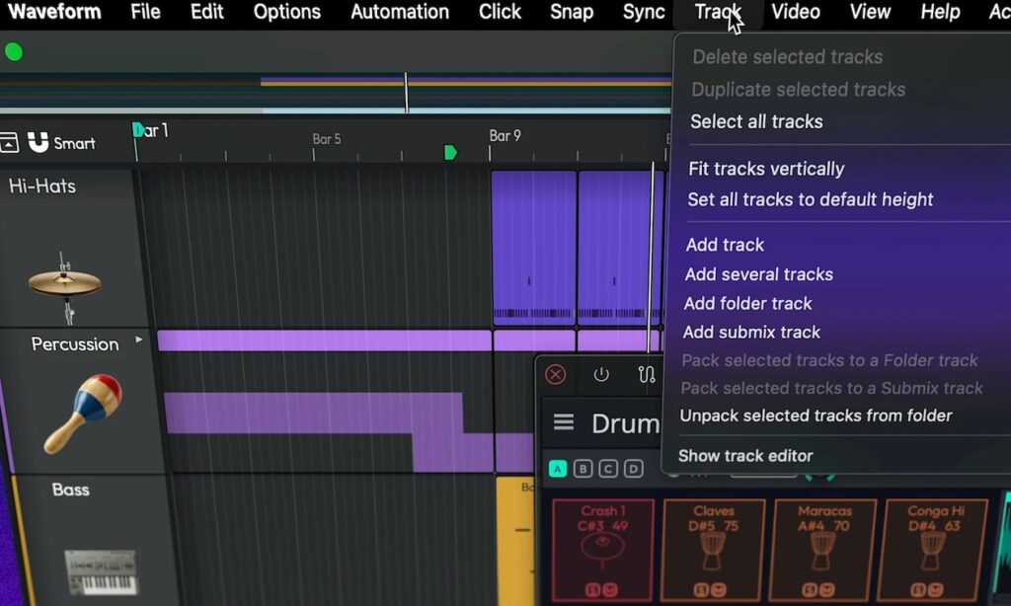1011x606 pixels.
Task: Choose Show track editor
Action: 745,456
